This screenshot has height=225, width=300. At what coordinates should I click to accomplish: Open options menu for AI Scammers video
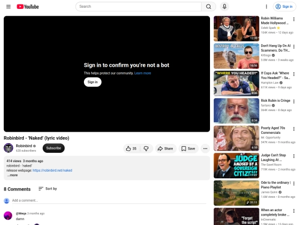click(x=294, y=47)
